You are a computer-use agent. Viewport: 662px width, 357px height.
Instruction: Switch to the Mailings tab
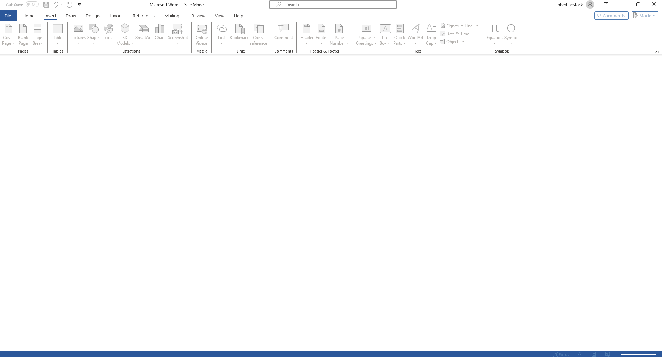point(173,16)
